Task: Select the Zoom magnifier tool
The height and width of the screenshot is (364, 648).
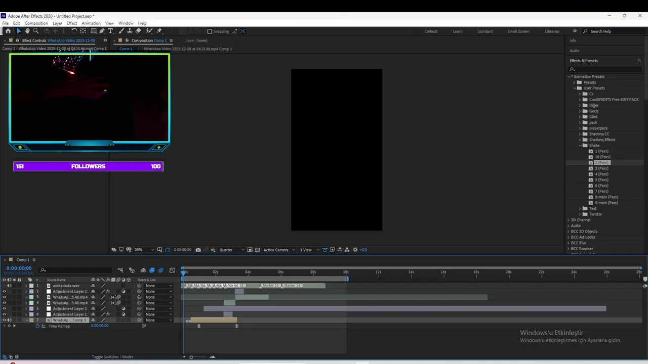Action: pyautogui.click(x=35, y=31)
